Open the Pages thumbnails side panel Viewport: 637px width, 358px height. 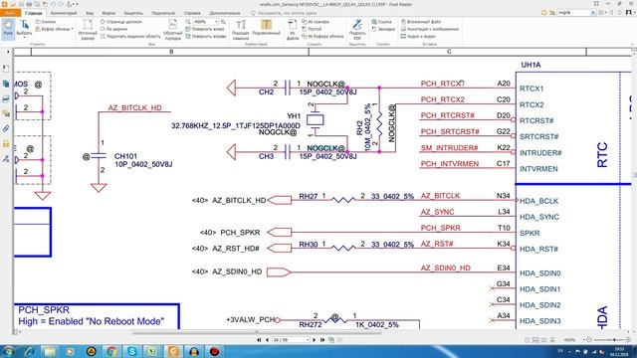tap(6, 84)
